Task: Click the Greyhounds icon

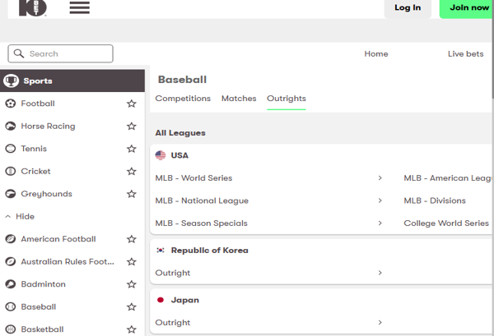Action: 11,194
